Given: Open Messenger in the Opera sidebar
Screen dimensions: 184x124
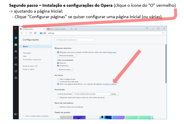Looking at the screenshot, I should 16,38.
